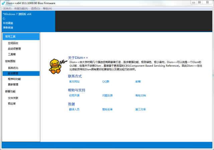Click the 本地硬盘 text in image tile
214x150 pixels.
(x=8, y=23)
